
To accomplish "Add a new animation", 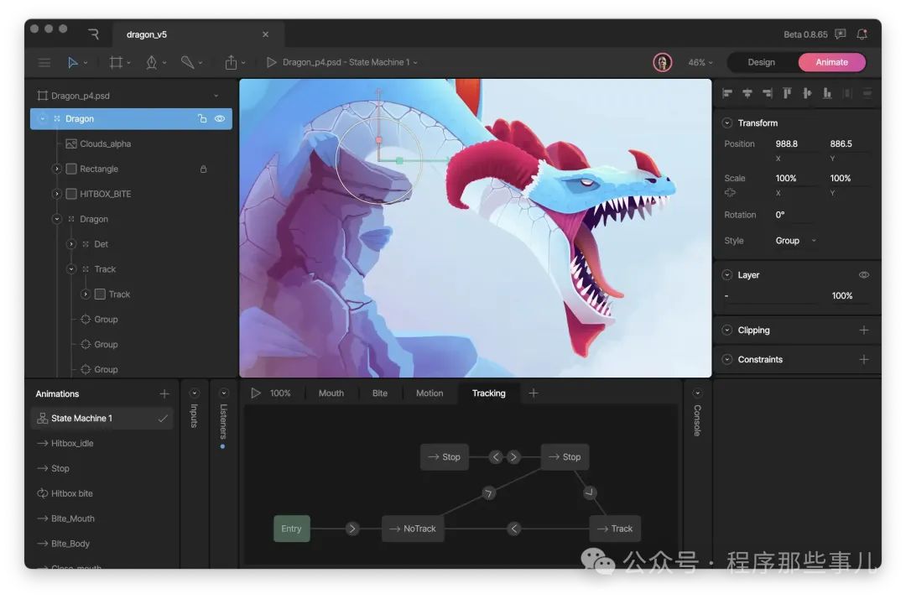I will (x=164, y=393).
